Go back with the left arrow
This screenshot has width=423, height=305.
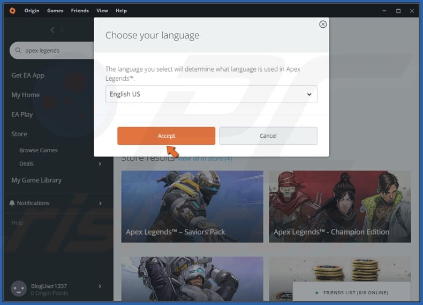tap(52, 30)
